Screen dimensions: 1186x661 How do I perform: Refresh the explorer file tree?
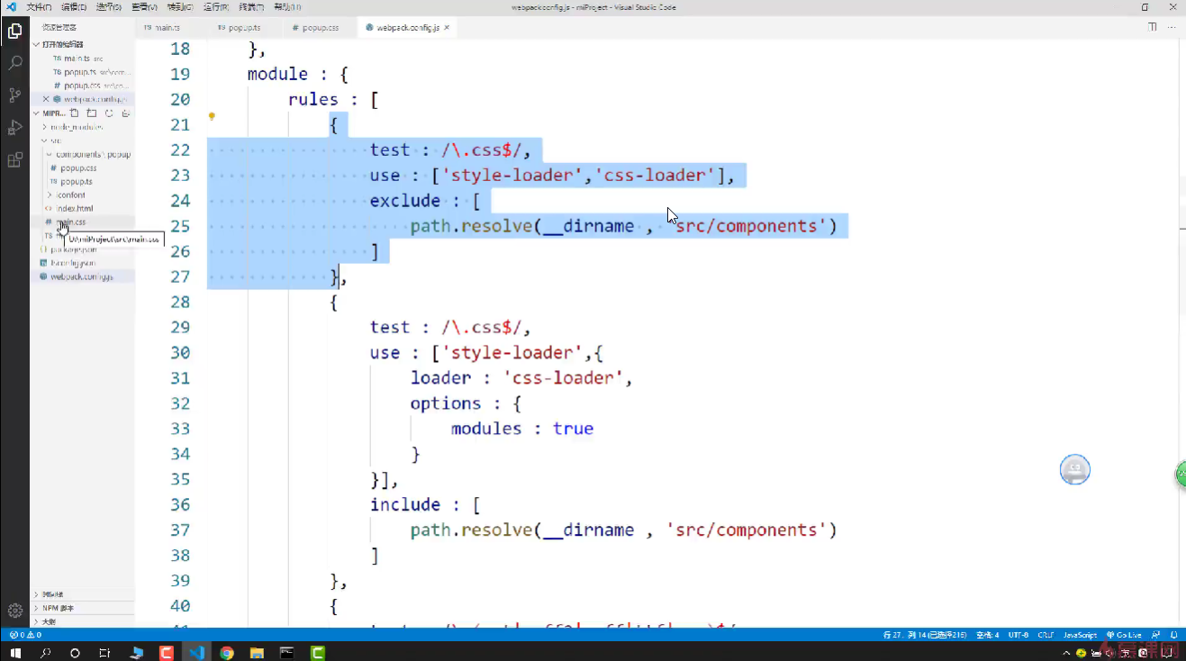[108, 113]
